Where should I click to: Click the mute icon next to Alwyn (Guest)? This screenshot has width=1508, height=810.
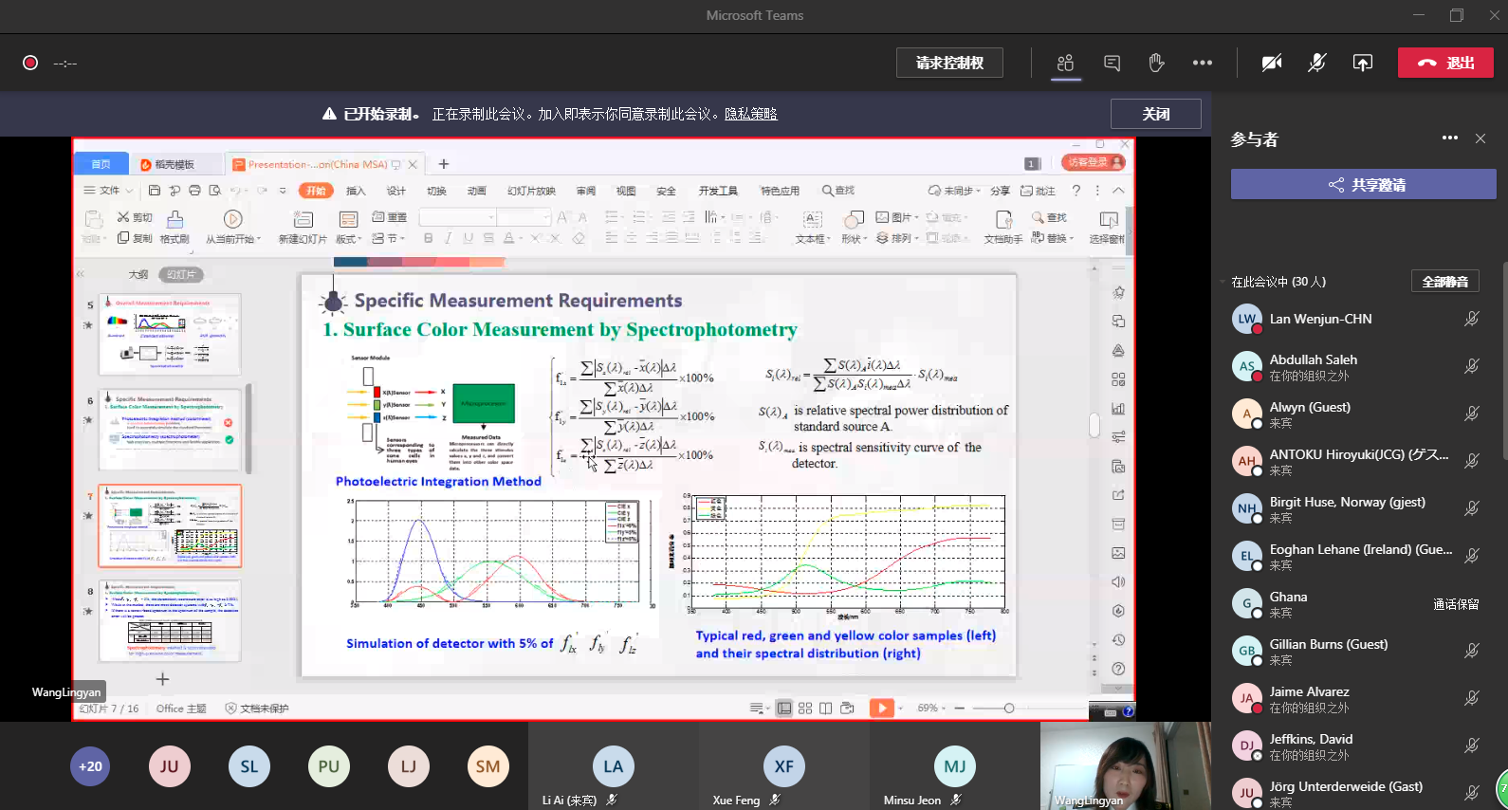pyautogui.click(x=1472, y=414)
